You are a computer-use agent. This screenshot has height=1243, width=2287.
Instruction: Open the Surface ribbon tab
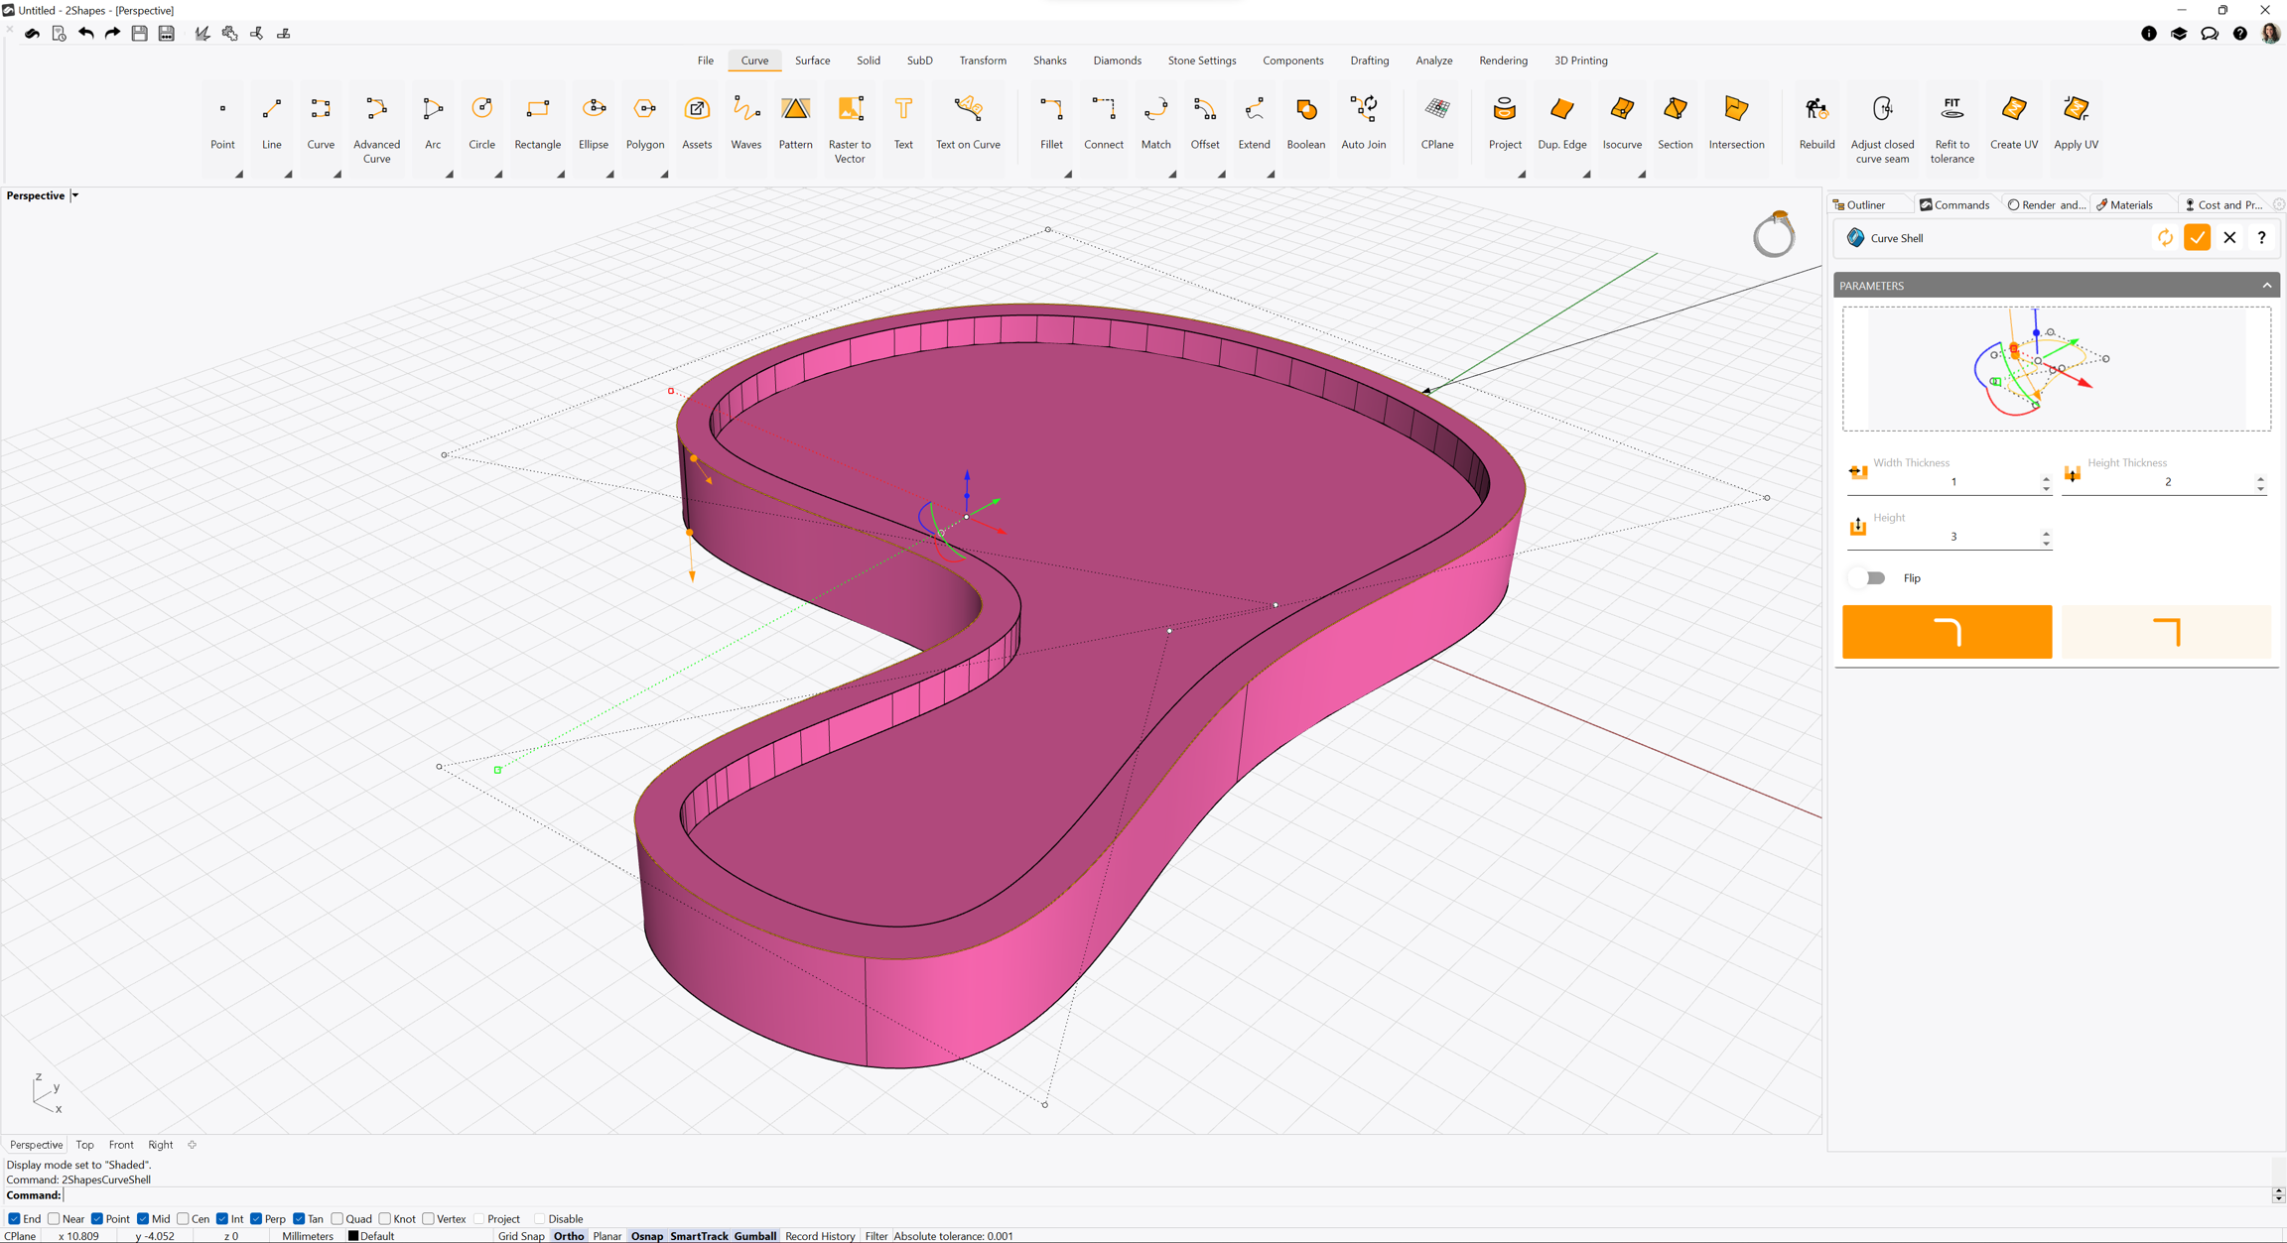pyautogui.click(x=812, y=61)
